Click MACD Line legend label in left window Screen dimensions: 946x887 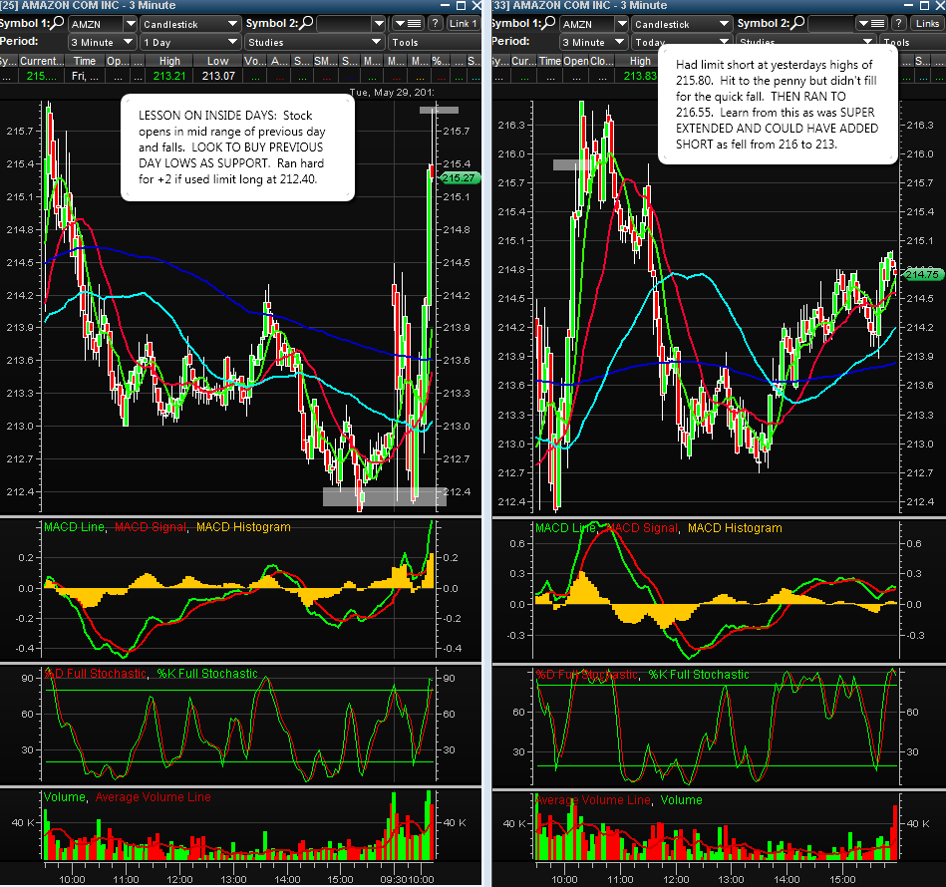pyautogui.click(x=75, y=527)
